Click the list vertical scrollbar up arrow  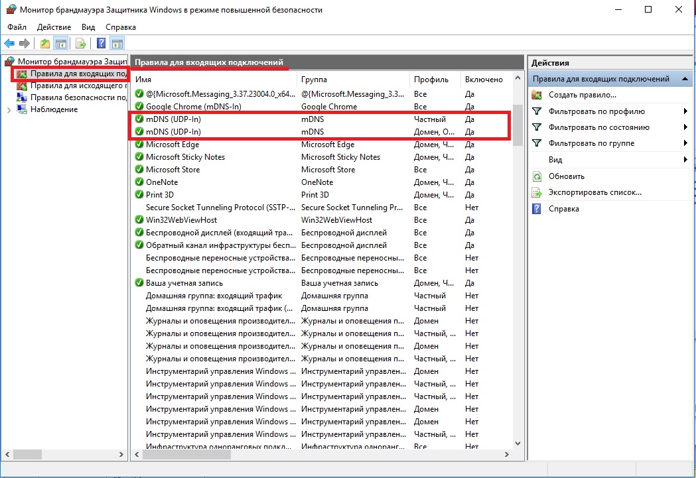point(518,78)
